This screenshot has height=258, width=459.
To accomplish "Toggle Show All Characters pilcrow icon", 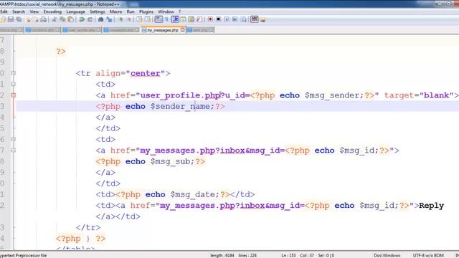I will [x=167, y=19].
